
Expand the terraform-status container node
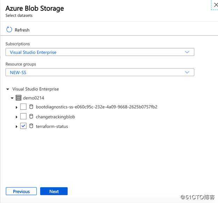tap(16, 127)
